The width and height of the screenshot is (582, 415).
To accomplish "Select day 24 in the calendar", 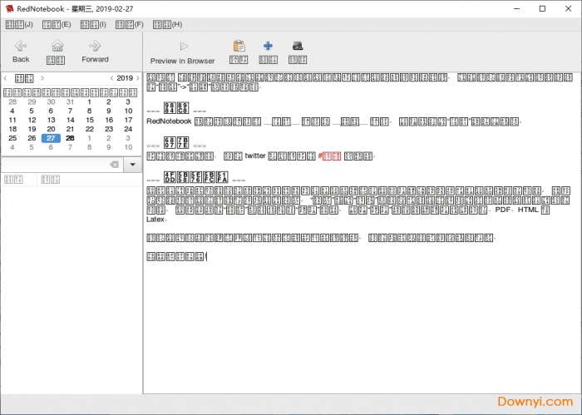I will (x=128, y=129).
